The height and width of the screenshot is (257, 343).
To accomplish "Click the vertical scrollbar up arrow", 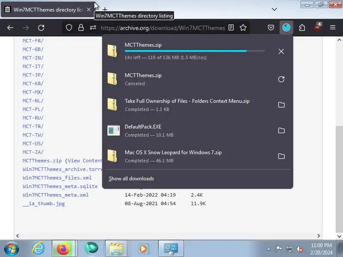I will pyautogui.click(x=339, y=40).
